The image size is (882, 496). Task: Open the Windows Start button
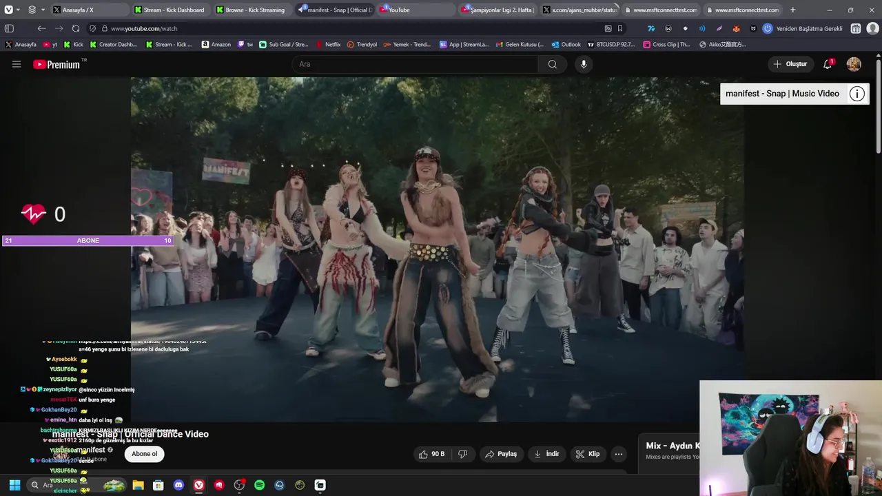pos(14,485)
